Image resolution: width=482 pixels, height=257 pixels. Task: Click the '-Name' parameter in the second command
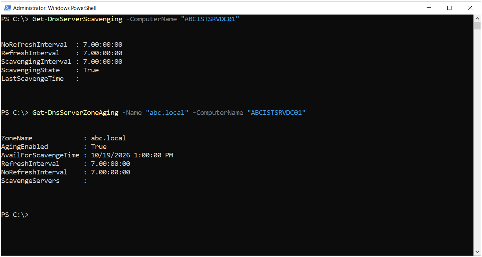[132, 113]
